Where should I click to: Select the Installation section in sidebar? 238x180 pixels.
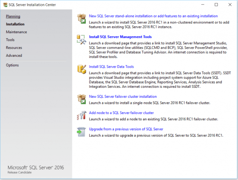pos(15,24)
